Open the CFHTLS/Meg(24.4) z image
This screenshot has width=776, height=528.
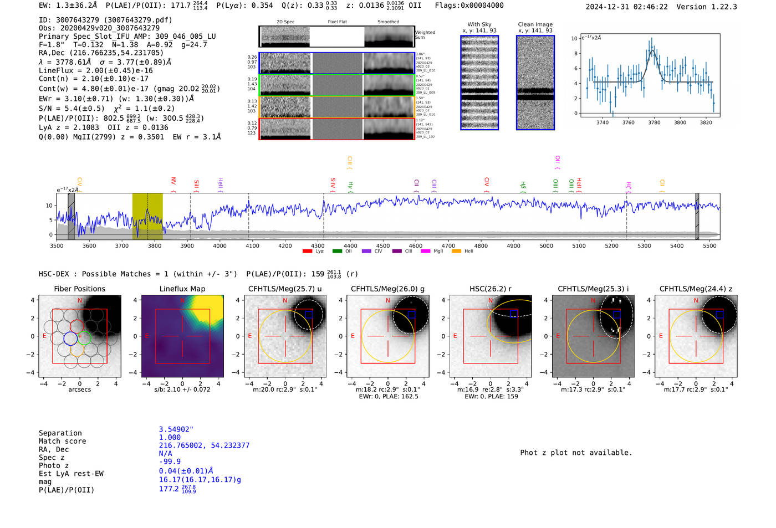(x=696, y=336)
